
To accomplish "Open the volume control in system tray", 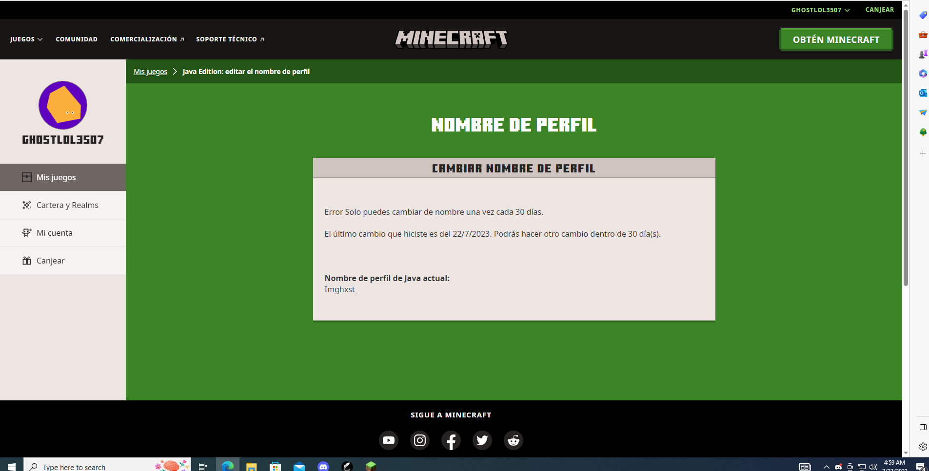I will click(873, 467).
